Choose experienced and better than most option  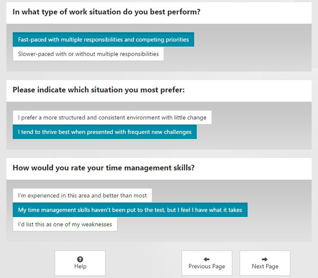[82, 195]
